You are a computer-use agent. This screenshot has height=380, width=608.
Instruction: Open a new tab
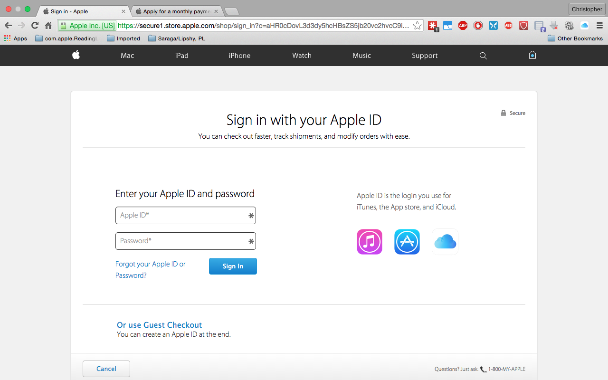click(231, 11)
